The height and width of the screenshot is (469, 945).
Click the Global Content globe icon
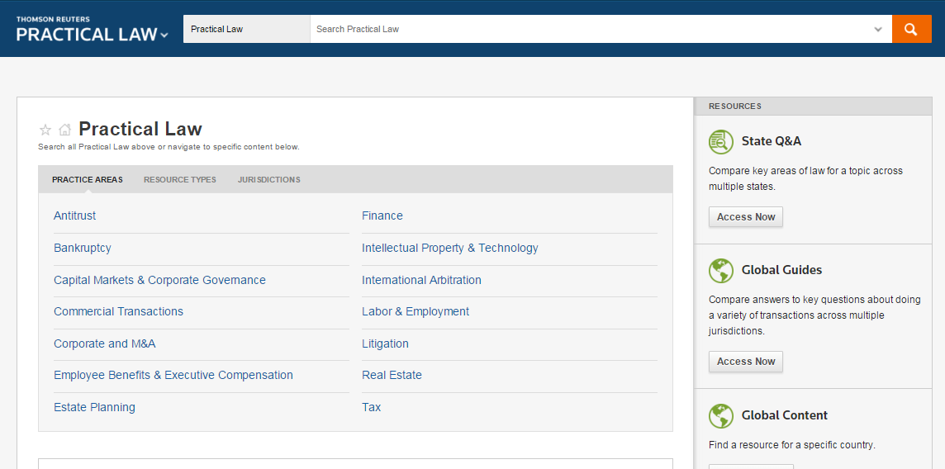[x=721, y=416]
